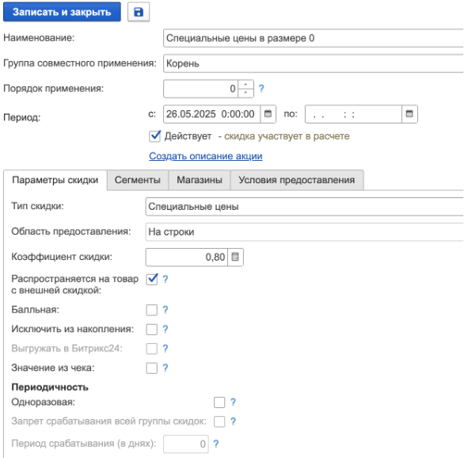
Task: Open calendar picker for period end date
Action: tap(409, 113)
